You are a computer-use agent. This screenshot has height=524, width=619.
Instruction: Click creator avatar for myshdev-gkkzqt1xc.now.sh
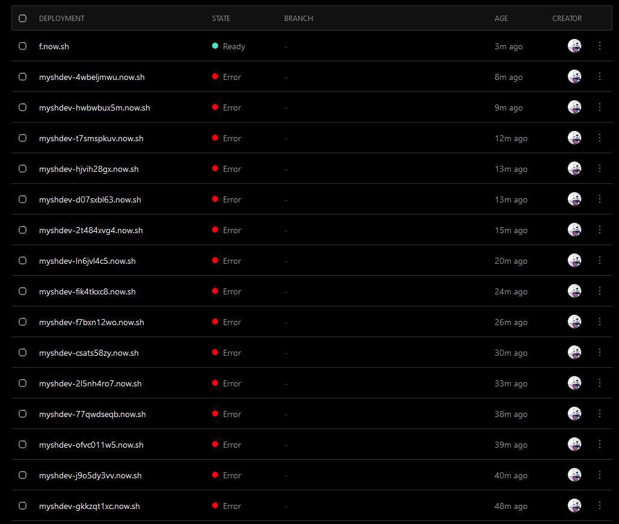575,505
